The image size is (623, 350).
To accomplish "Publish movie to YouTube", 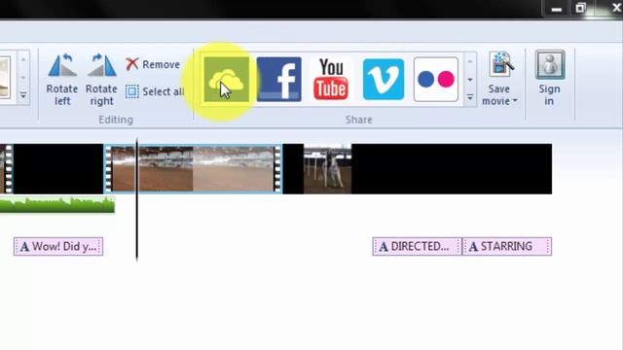I will (331, 79).
